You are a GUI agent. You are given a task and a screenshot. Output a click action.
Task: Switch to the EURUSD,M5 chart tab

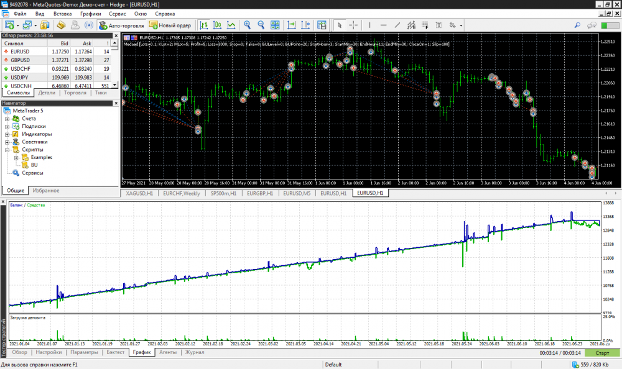297,193
